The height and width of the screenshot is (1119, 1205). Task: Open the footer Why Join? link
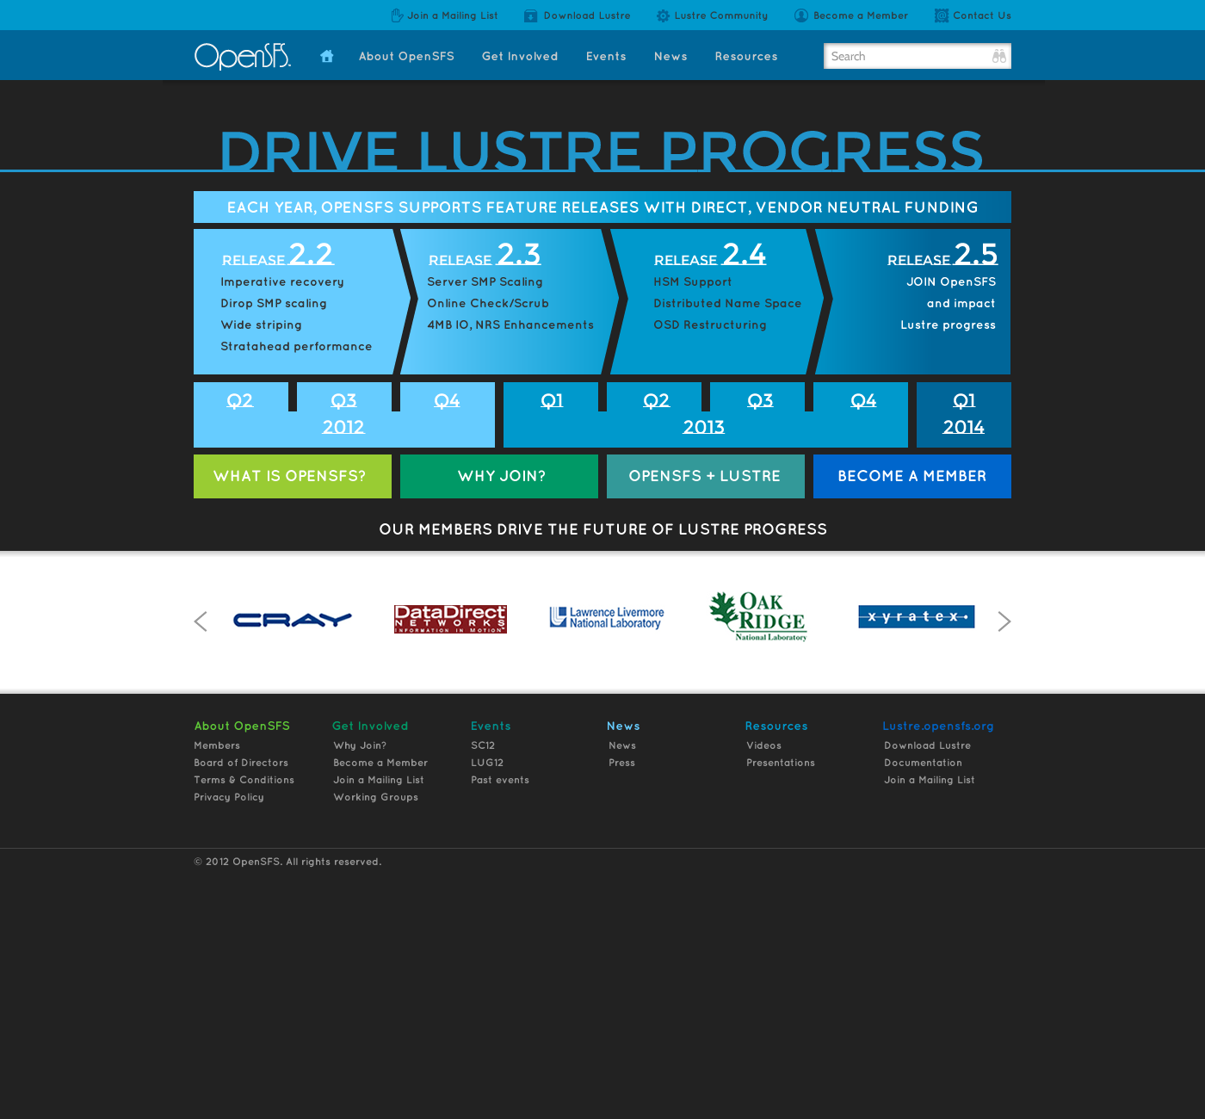(x=360, y=745)
